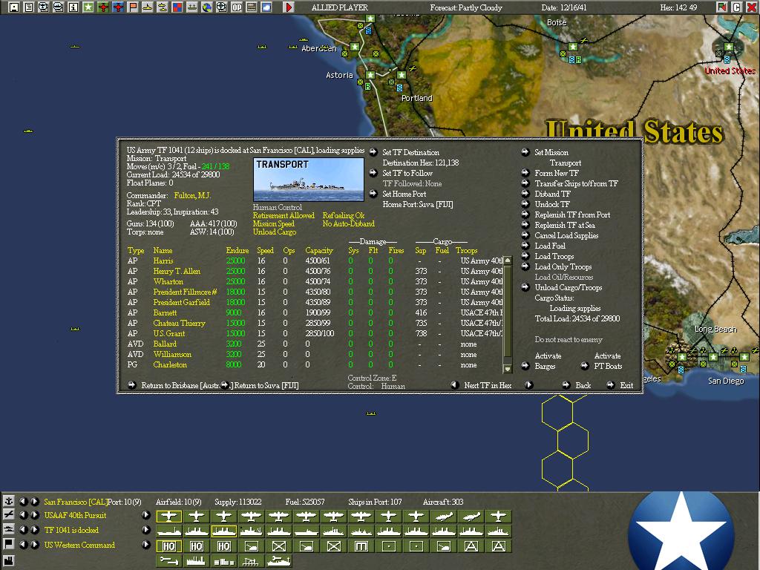
Task: Click Set TF Destination
Action: [x=410, y=153]
